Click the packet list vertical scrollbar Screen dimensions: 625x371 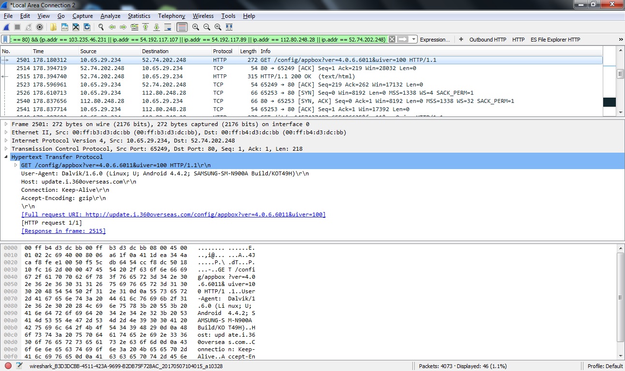point(620,92)
